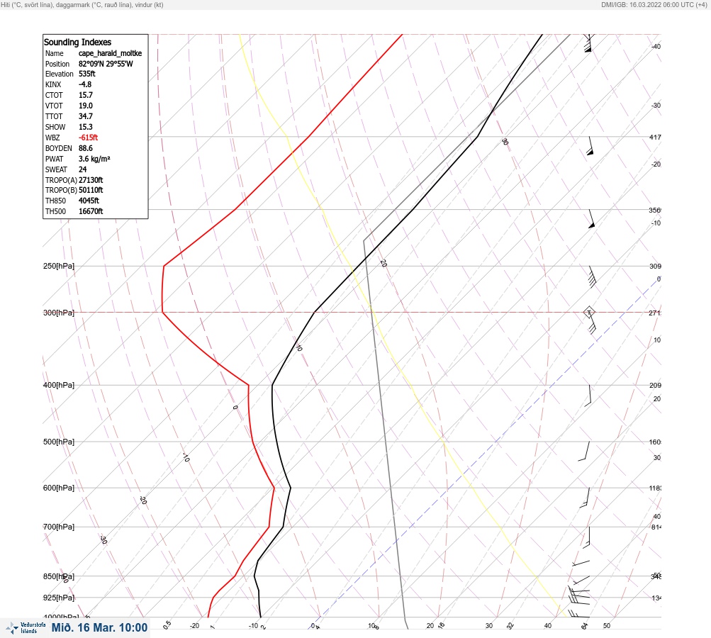Screen dimensions: 711x638
Task: Click the elevation value 535ft
Action: click(86, 74)
